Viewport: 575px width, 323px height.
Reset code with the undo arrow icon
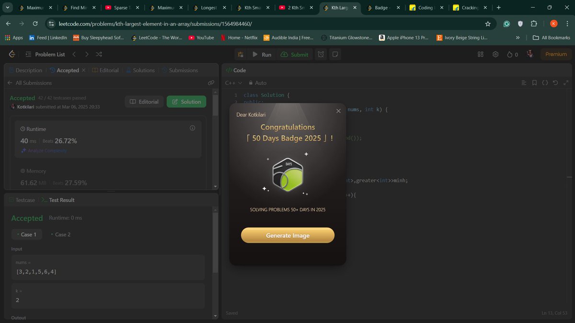555,83
